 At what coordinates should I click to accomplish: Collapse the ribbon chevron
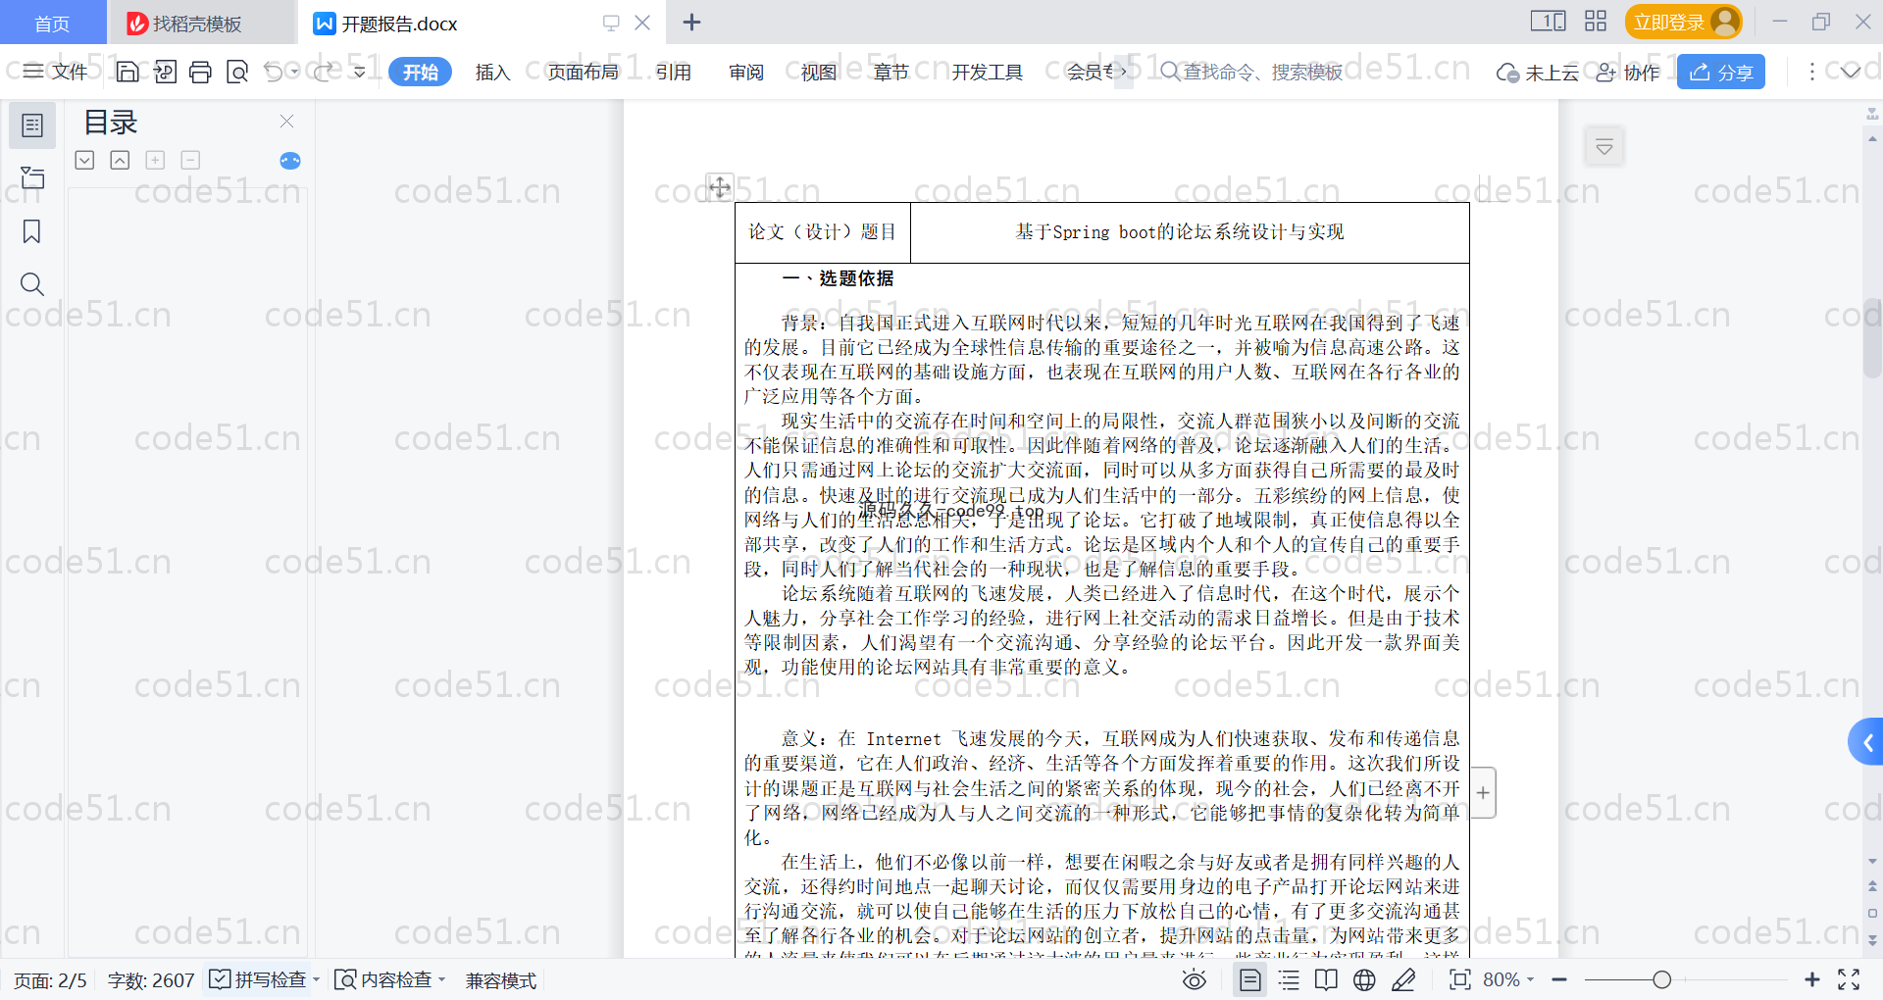pyautogui.click(x=1851, y=72)
